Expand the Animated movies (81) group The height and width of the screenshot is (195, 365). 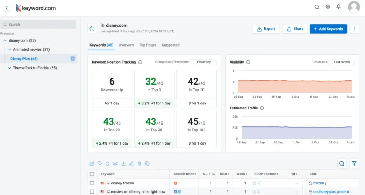(10, 49)
